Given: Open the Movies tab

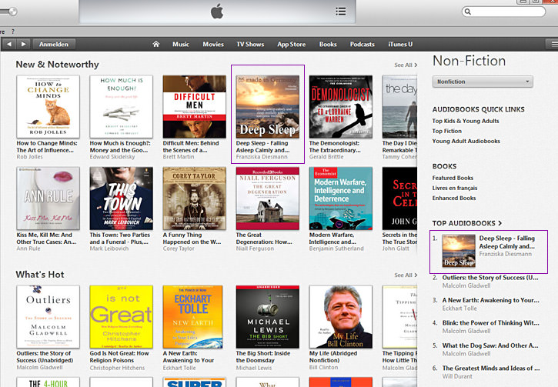Looking at the screenshot, I should pos(213,44).
